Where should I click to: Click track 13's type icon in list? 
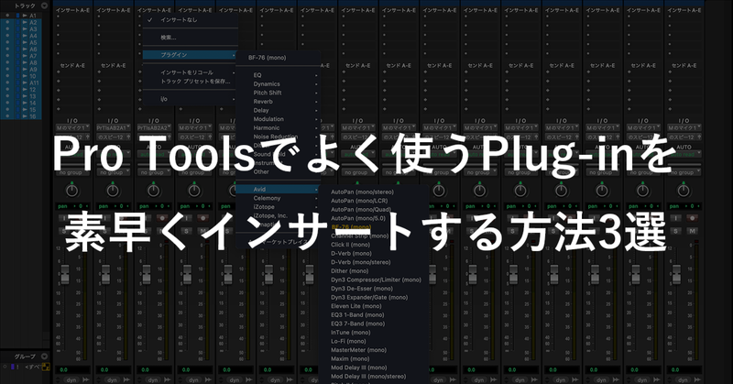25,96
